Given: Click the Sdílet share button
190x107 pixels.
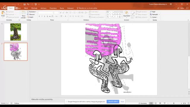Looking at the screenshot, I should (x=180, y=8).
